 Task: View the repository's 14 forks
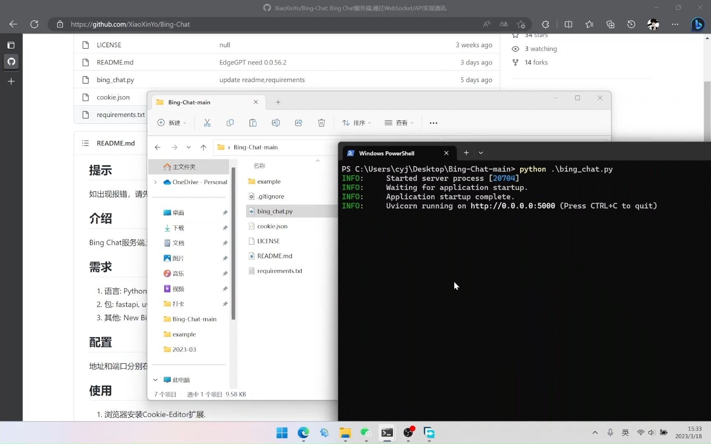pos(536,62)
